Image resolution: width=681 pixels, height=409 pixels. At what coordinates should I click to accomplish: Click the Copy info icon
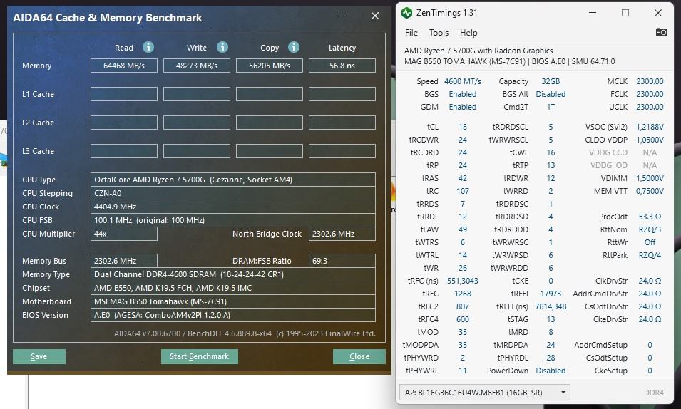[x=294, y=47]
